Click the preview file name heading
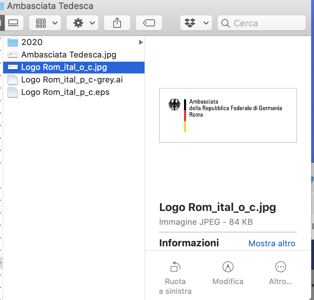Viewport: 314px width, 300px height. (x=218, y=208)
